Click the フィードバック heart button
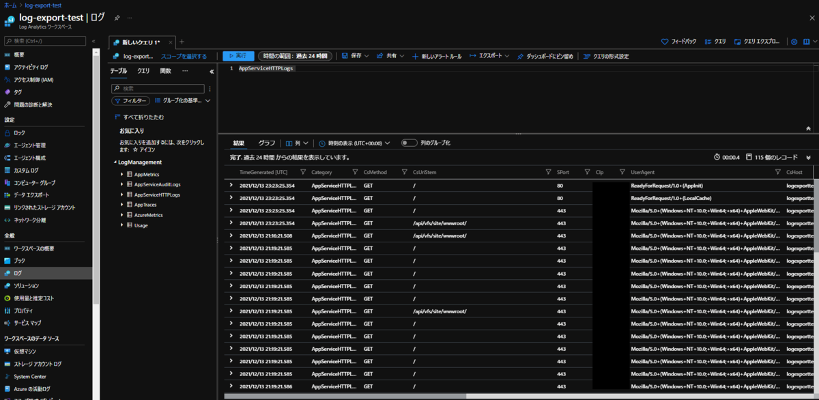This screenshot has width=819, height=400. (x=679, y=42)
